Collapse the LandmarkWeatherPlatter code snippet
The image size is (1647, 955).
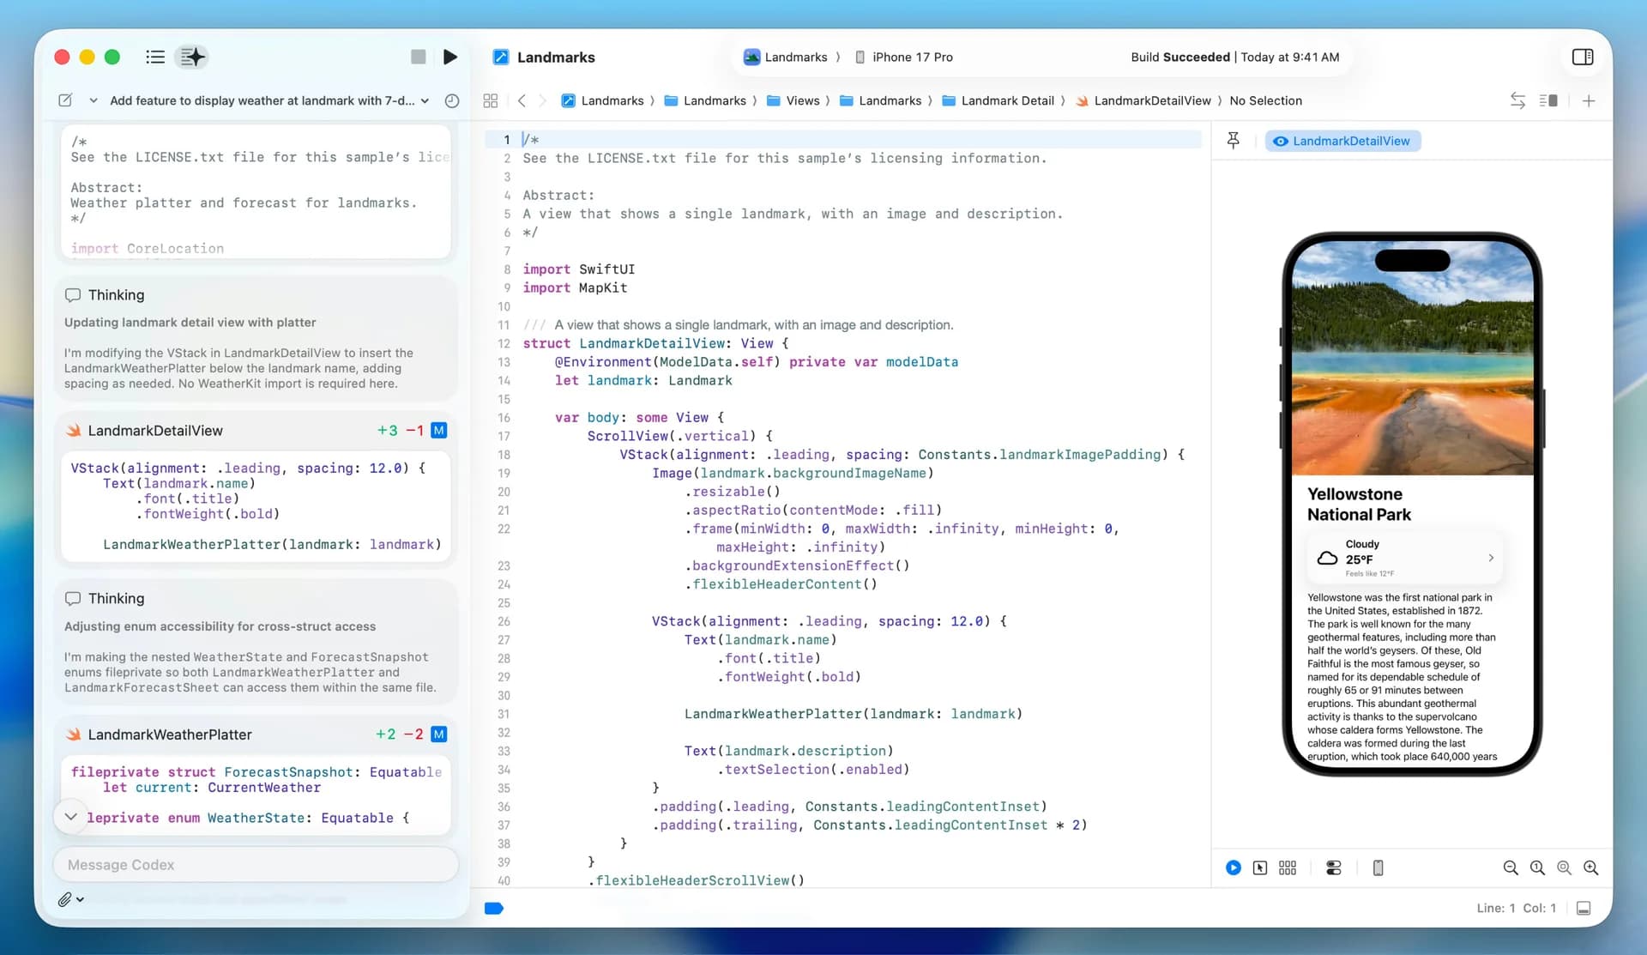coord(72,817)
